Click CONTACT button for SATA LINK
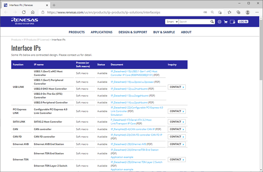This screenshot has width=263, height=172. coord(177,122)
